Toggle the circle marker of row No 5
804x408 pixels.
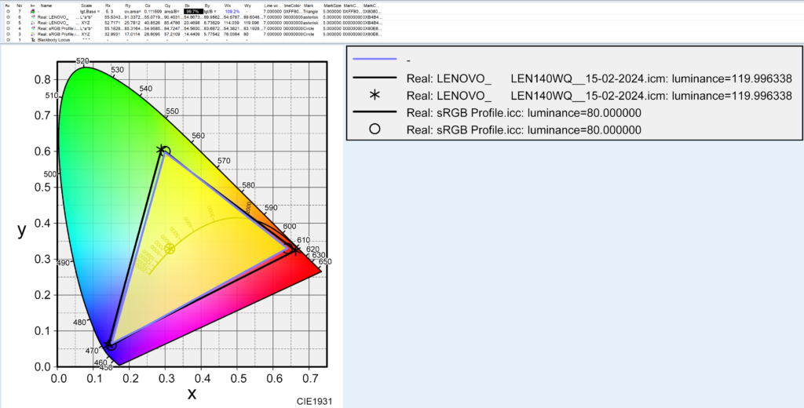click(8, 23)
